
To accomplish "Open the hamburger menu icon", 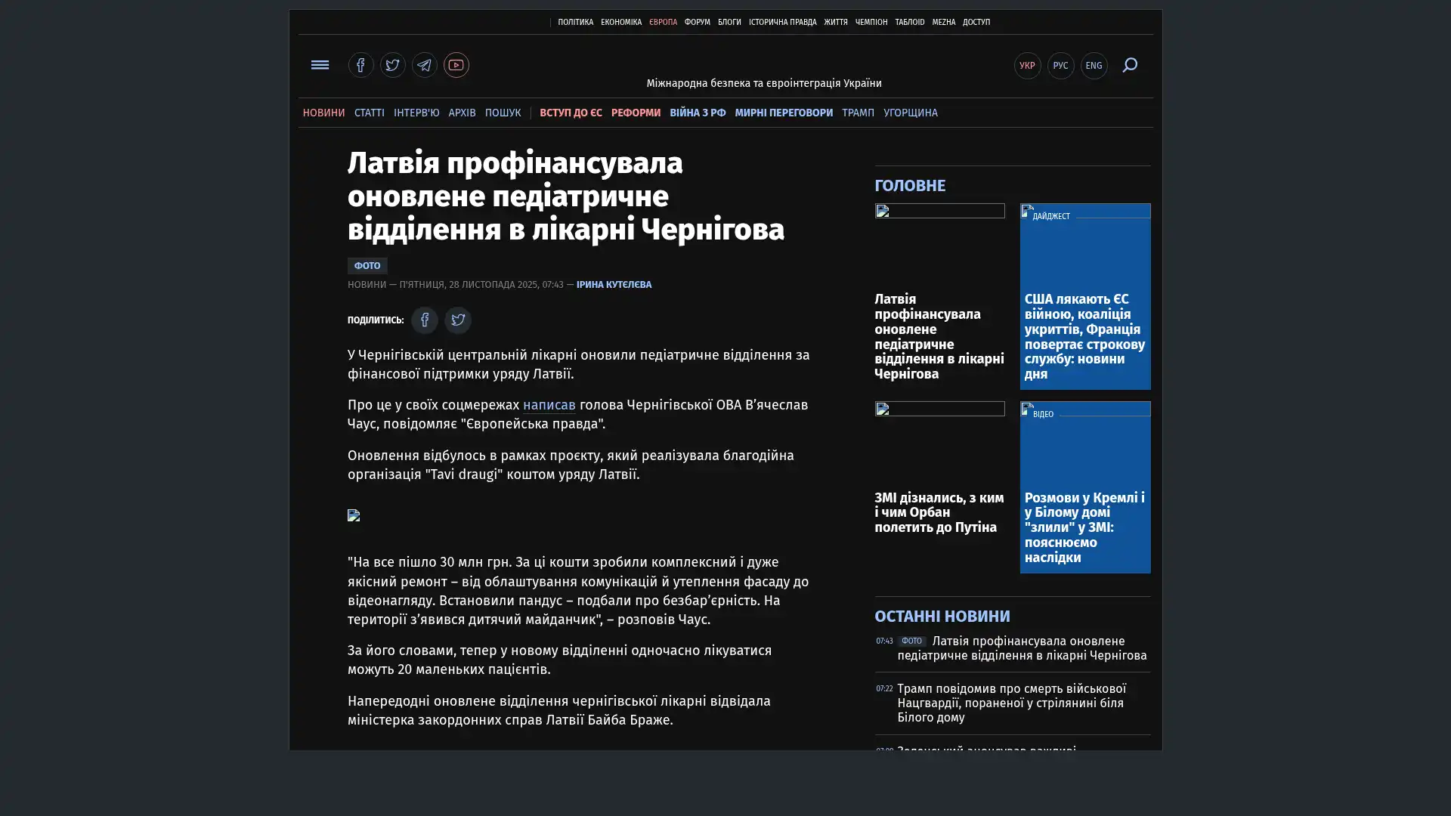I will click(x=320, y=65).
